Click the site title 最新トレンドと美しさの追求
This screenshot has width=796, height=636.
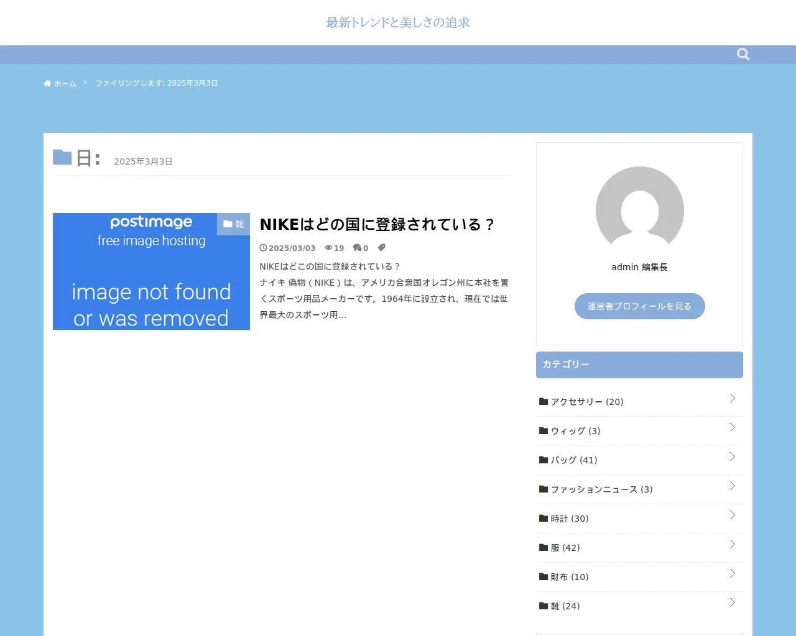pyautogui.click(x=398, y=22)
